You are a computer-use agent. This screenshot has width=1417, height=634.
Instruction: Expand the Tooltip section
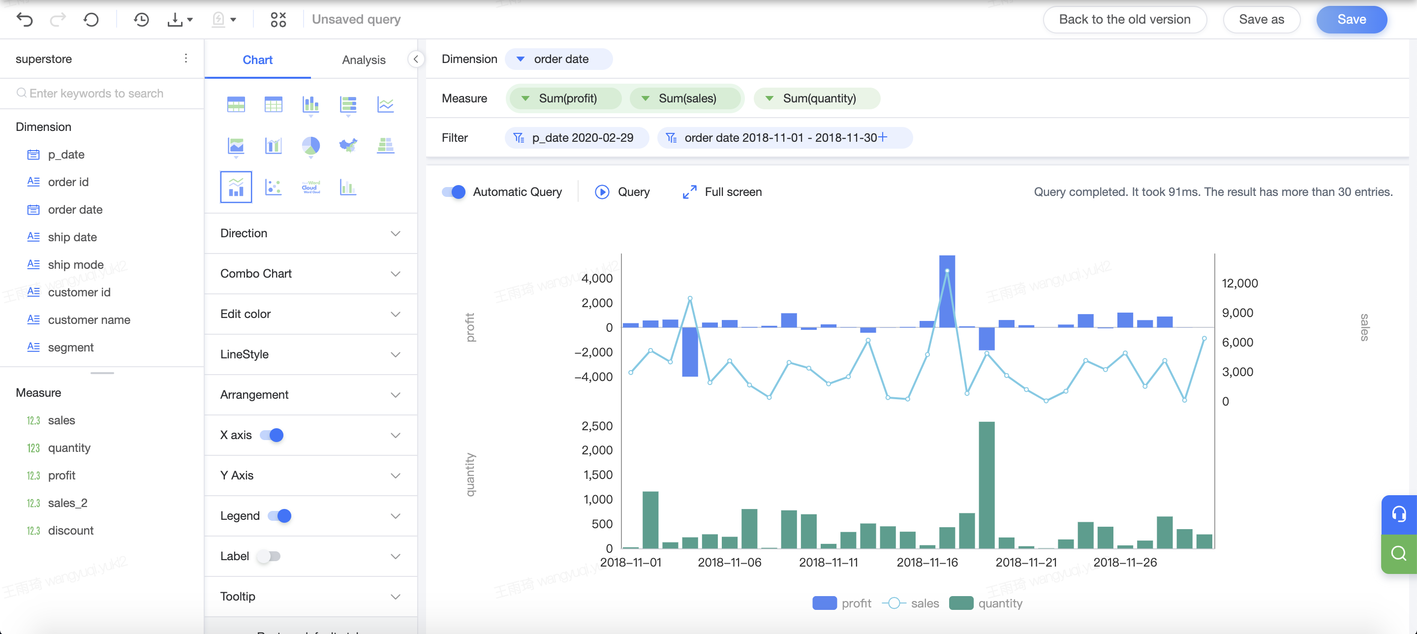click(311, 597)
